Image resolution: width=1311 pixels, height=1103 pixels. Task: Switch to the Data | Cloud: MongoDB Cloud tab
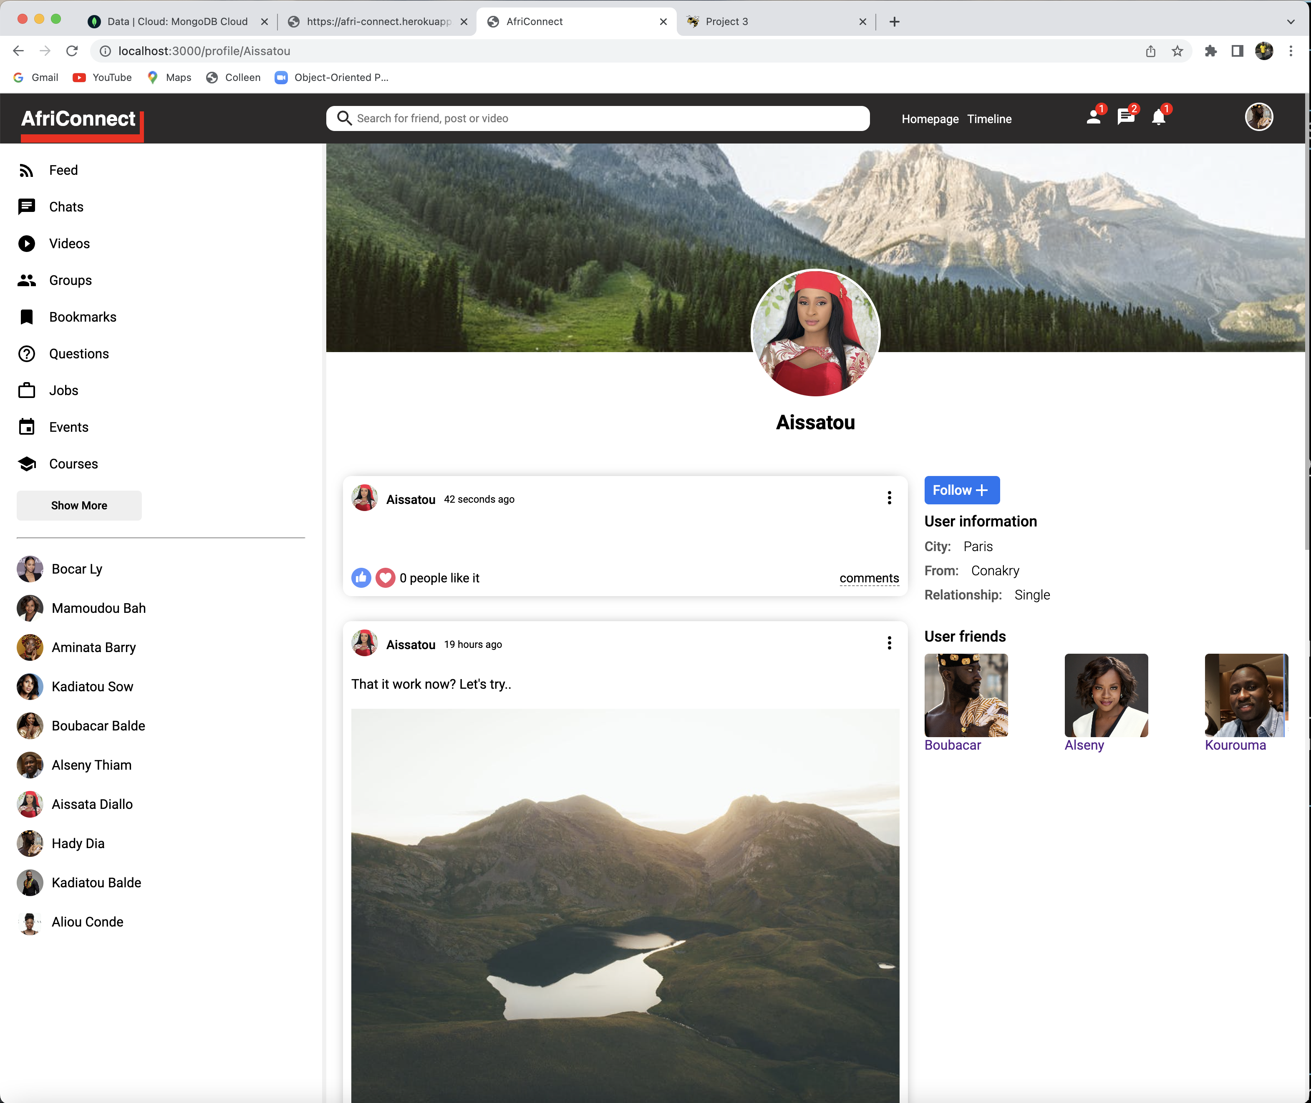tap(178, 21)
